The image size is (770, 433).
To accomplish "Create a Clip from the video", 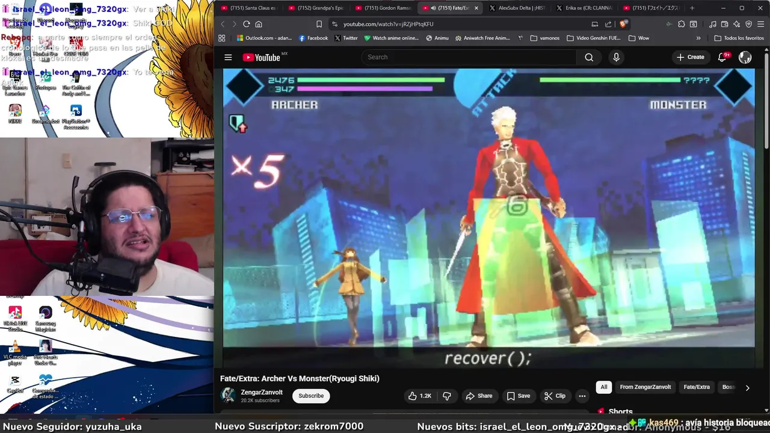I will coord(555,396).
